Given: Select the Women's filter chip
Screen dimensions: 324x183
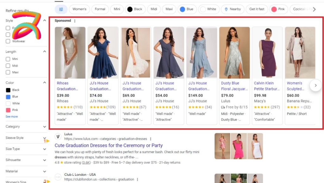Looking at the screenshot, I should 79,9.
